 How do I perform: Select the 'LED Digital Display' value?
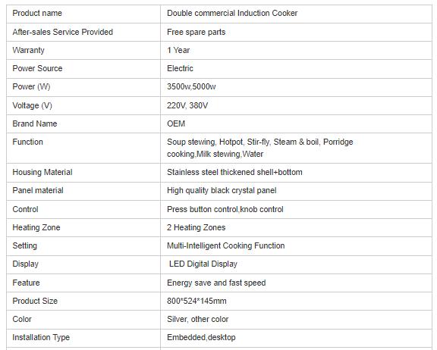pyautogui.click(x=203, y=264)
